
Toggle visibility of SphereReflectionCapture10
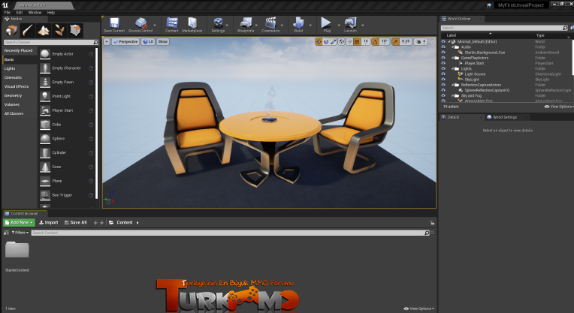click(x=443, y=90)
